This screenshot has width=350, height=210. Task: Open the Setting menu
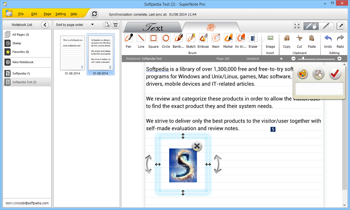pos(61,14)
